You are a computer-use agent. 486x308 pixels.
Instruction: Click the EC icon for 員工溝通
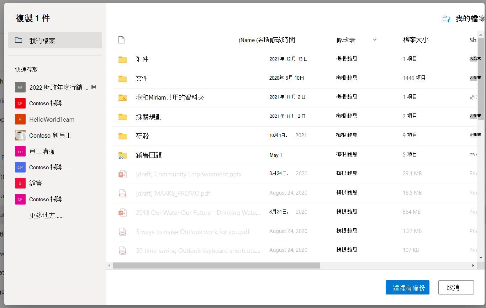tap(20, 152)
